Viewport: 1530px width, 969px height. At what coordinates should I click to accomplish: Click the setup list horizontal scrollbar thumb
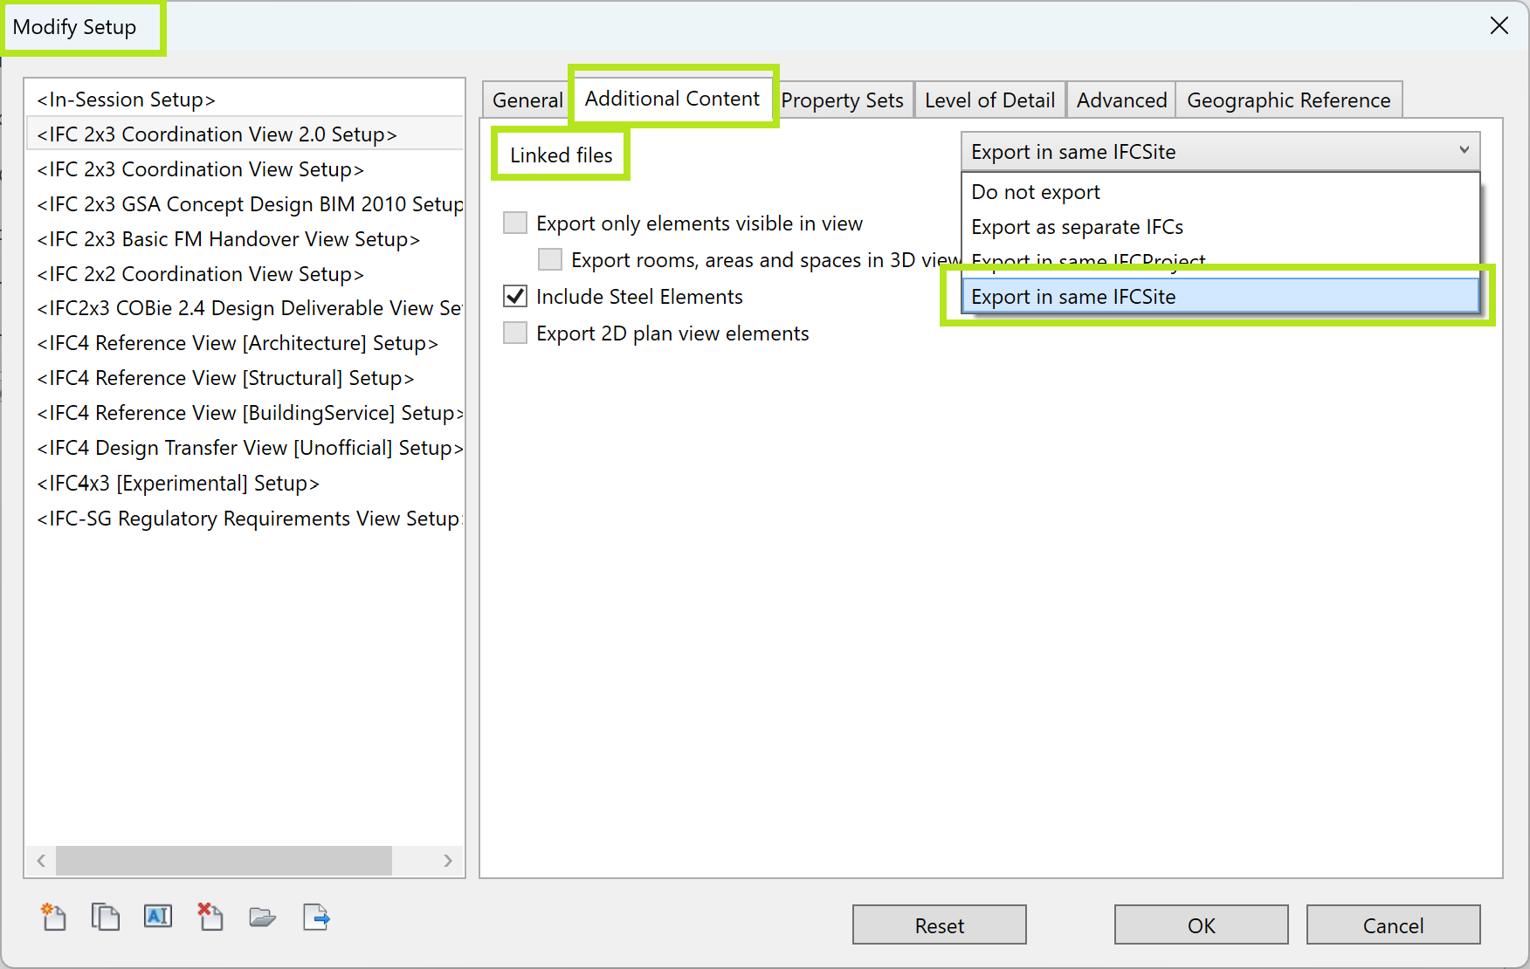pos(224,861)
